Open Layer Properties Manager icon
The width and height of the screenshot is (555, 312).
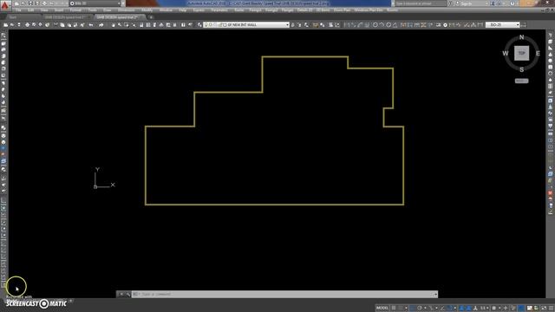tap(199, 25)
